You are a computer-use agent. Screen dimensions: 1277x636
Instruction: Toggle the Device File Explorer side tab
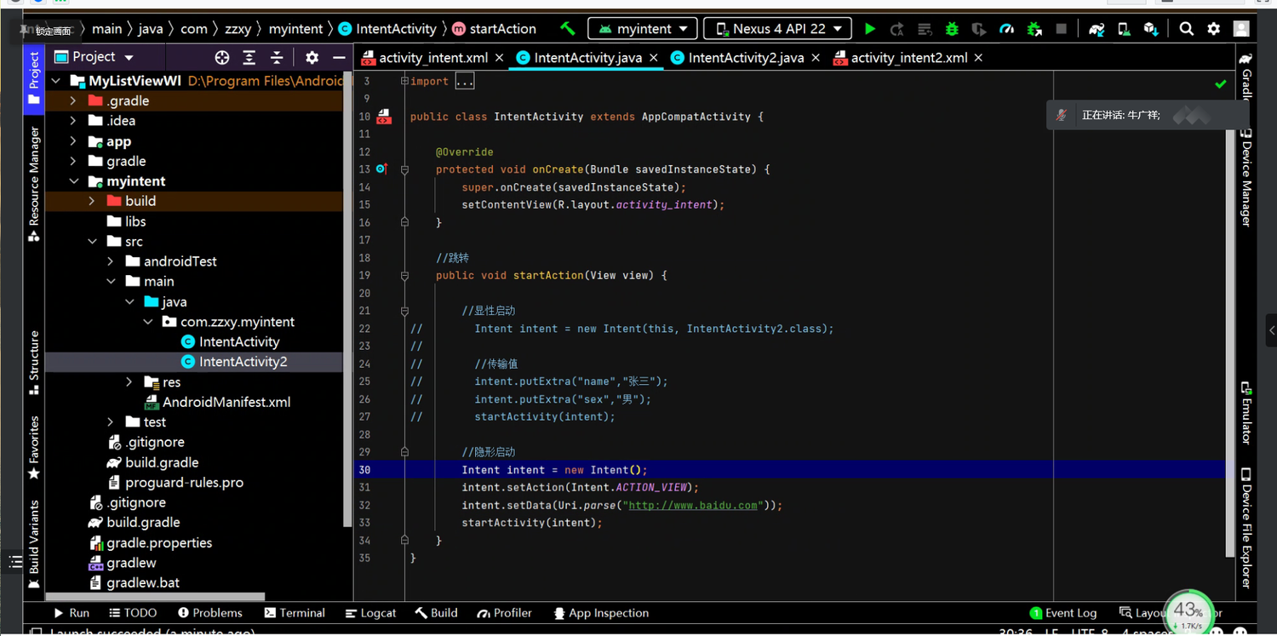(x=1246, y=528)
